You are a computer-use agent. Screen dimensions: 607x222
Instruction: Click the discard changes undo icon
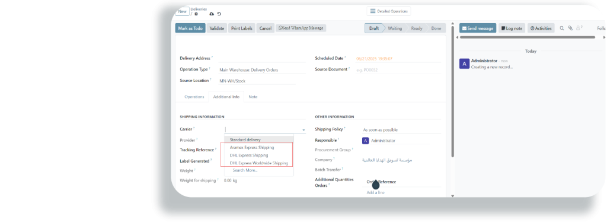tap(219, 14)
